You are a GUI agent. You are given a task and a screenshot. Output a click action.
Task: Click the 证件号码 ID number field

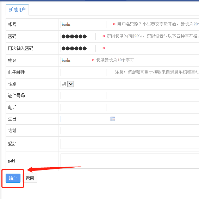(x=83, y=95)
